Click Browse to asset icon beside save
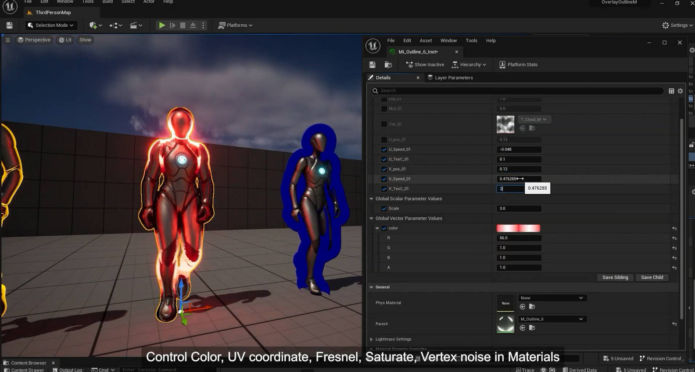This screenshot has width=695, height=372. (388, 64)
